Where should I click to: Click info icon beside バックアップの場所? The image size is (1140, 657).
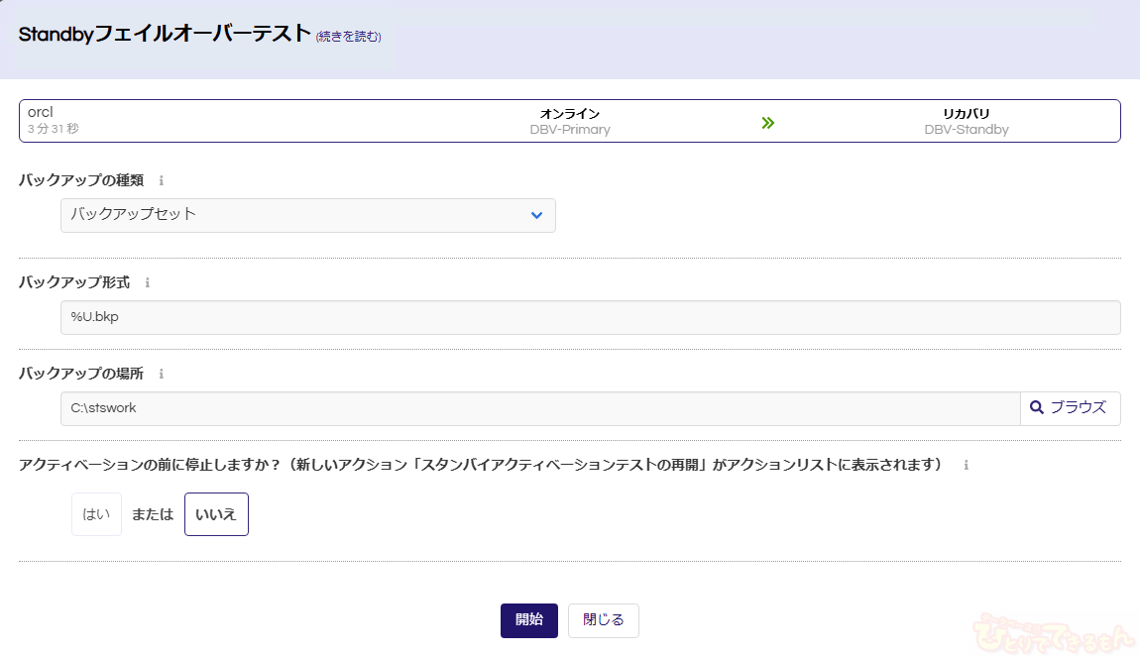click(162, 375)
